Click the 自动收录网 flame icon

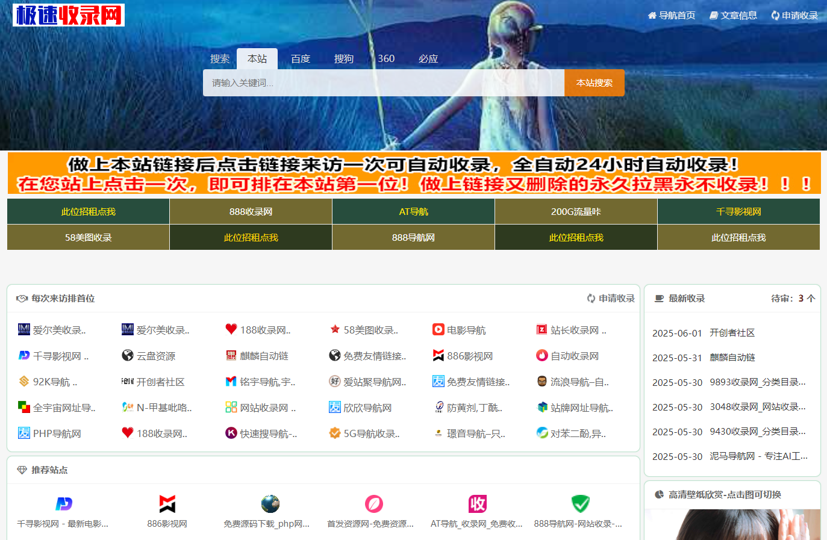tap(541, 355)
